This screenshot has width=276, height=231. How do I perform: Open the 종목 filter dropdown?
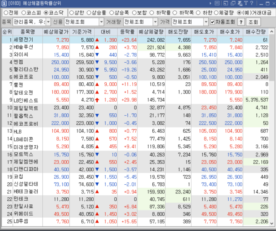click(x=48, y=22)
